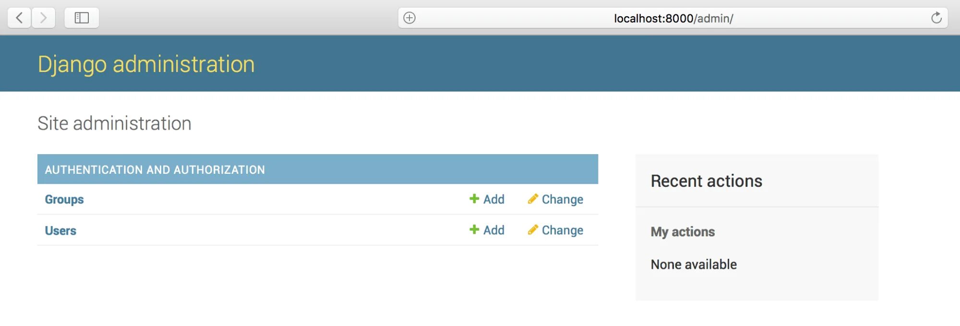
Task: Open the Users model link
Action: 60,230
